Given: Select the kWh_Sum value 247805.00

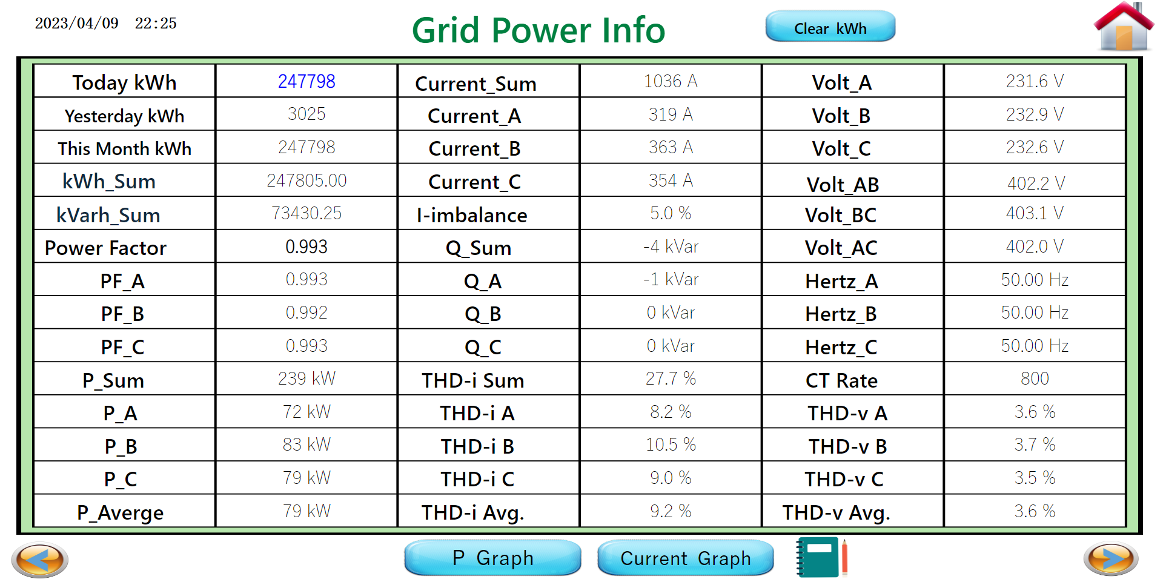Looking at the screenshot, I should (x=306, y=180).
